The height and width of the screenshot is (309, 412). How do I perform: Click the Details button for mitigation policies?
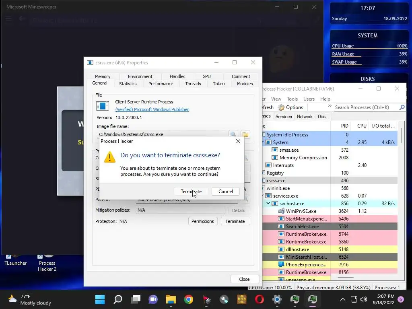click(x=239, y=210)
